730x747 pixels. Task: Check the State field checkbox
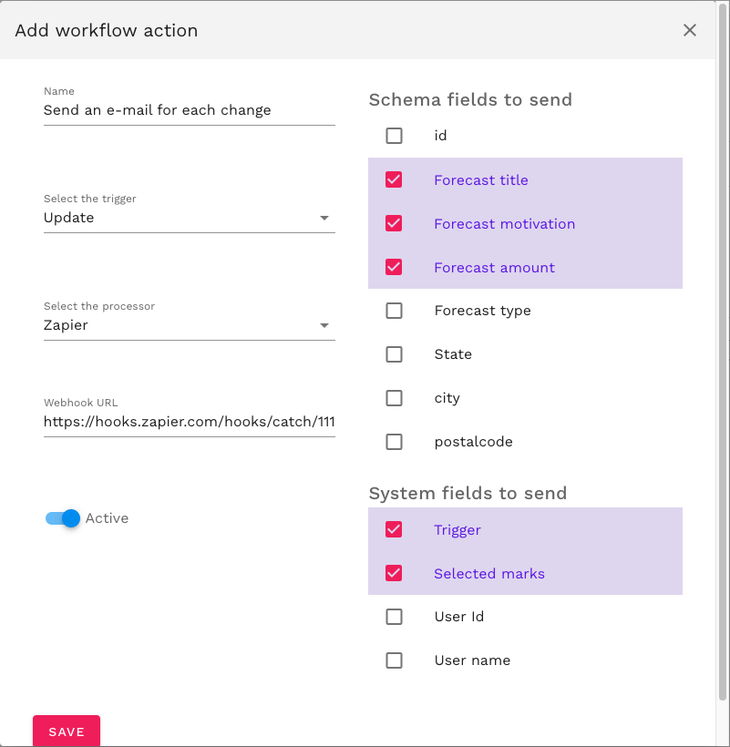[394, 354]
